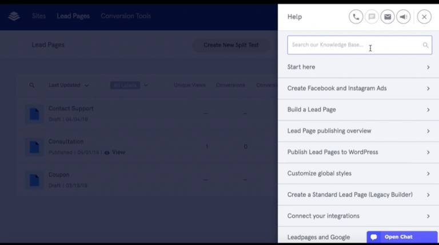Click the email envelope icon in Help
The height and width of the screenshot is (245, 439).
click(x=388, y=17)
